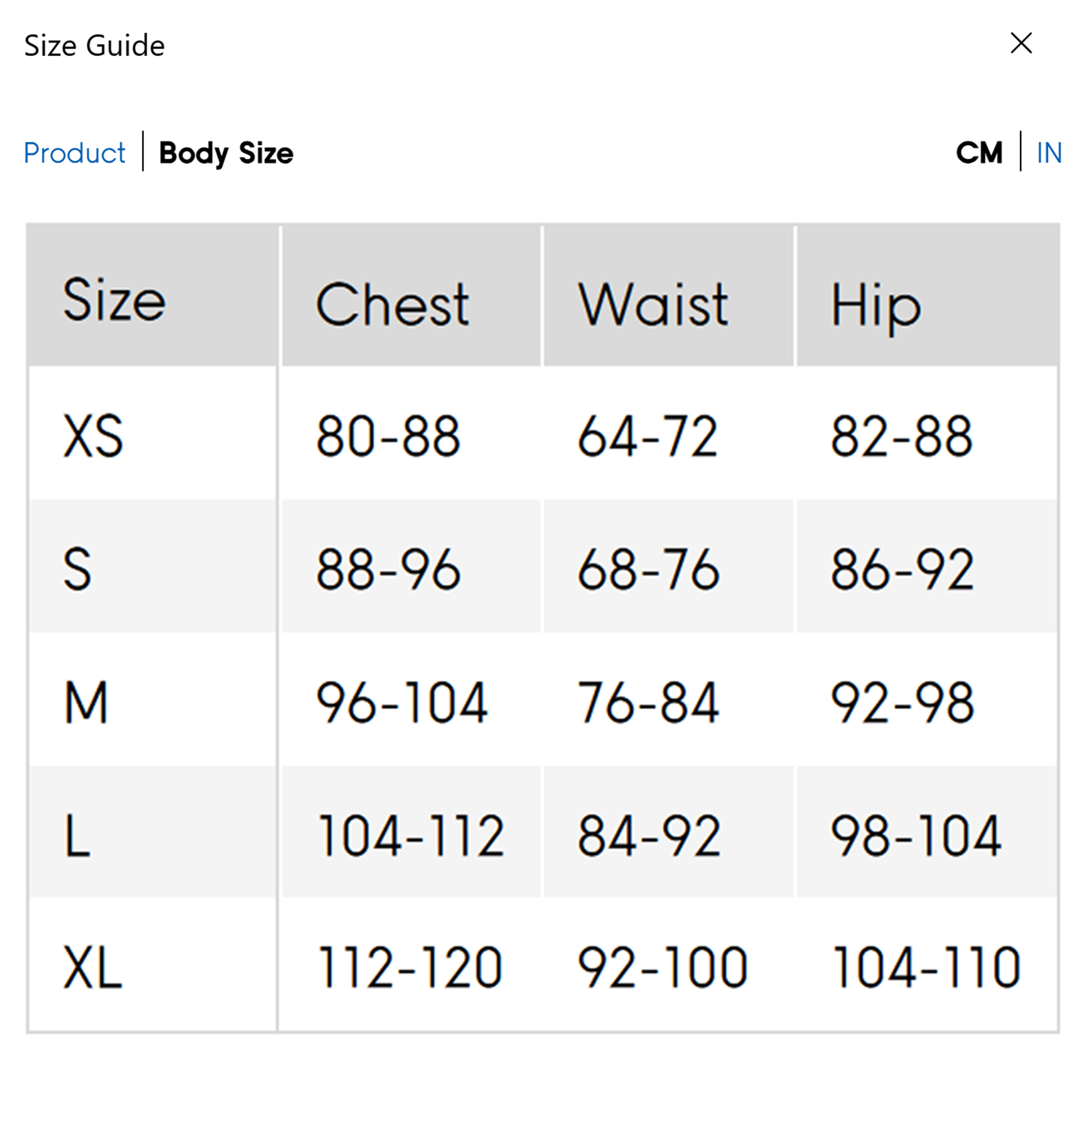Click the 92-100 waist measurement cell
Image resolution: width=1091 pixels, height=1125 pixels.
coord(663,968)
